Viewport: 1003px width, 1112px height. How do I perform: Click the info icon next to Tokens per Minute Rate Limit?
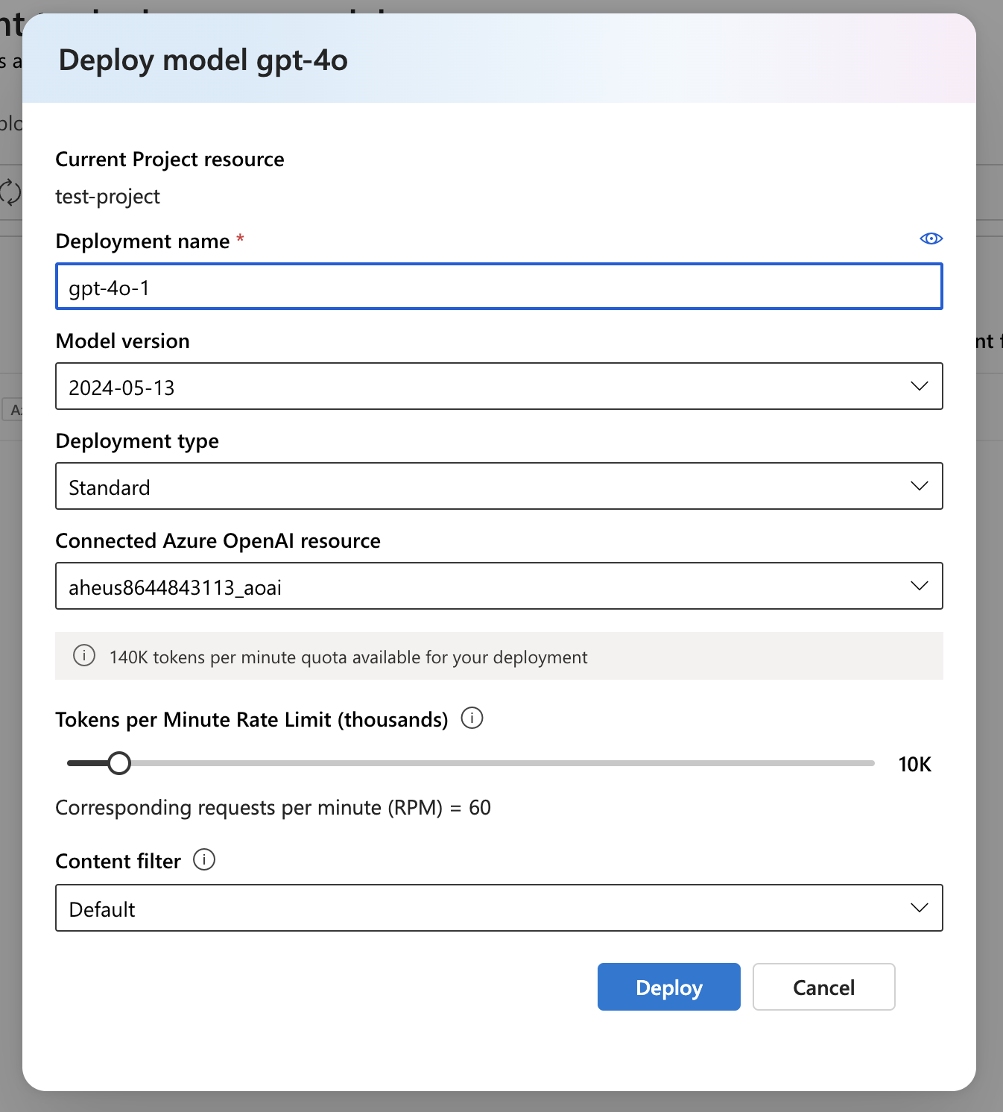472,718
